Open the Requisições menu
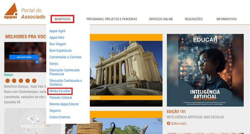Image resolution: width=250 pixels, height=134 pixels. (194, 19)
